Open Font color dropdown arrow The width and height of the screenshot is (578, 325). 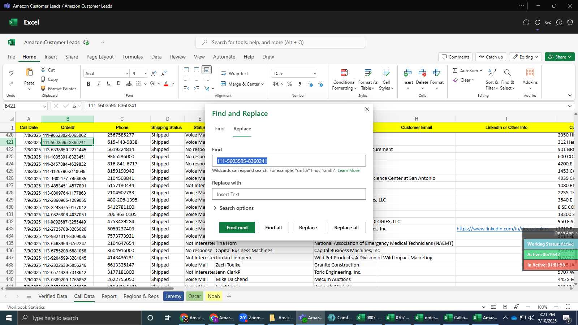coord(173,84)
